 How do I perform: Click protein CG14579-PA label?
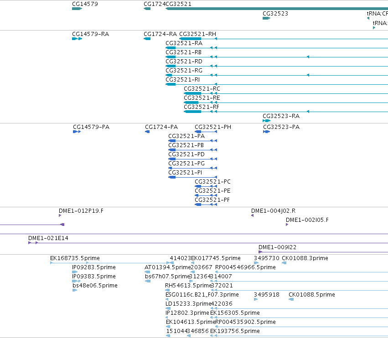coord(91,127)
